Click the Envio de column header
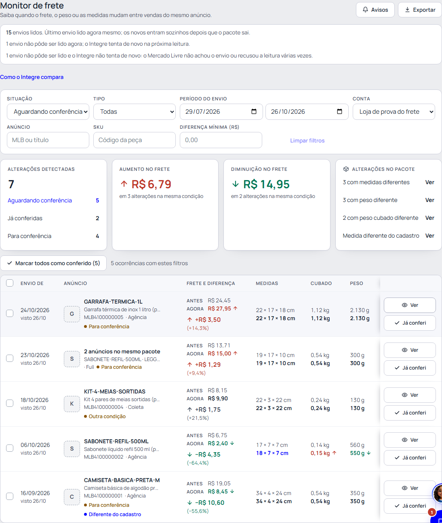The image size is (442, 523). [x=32, y=283]
